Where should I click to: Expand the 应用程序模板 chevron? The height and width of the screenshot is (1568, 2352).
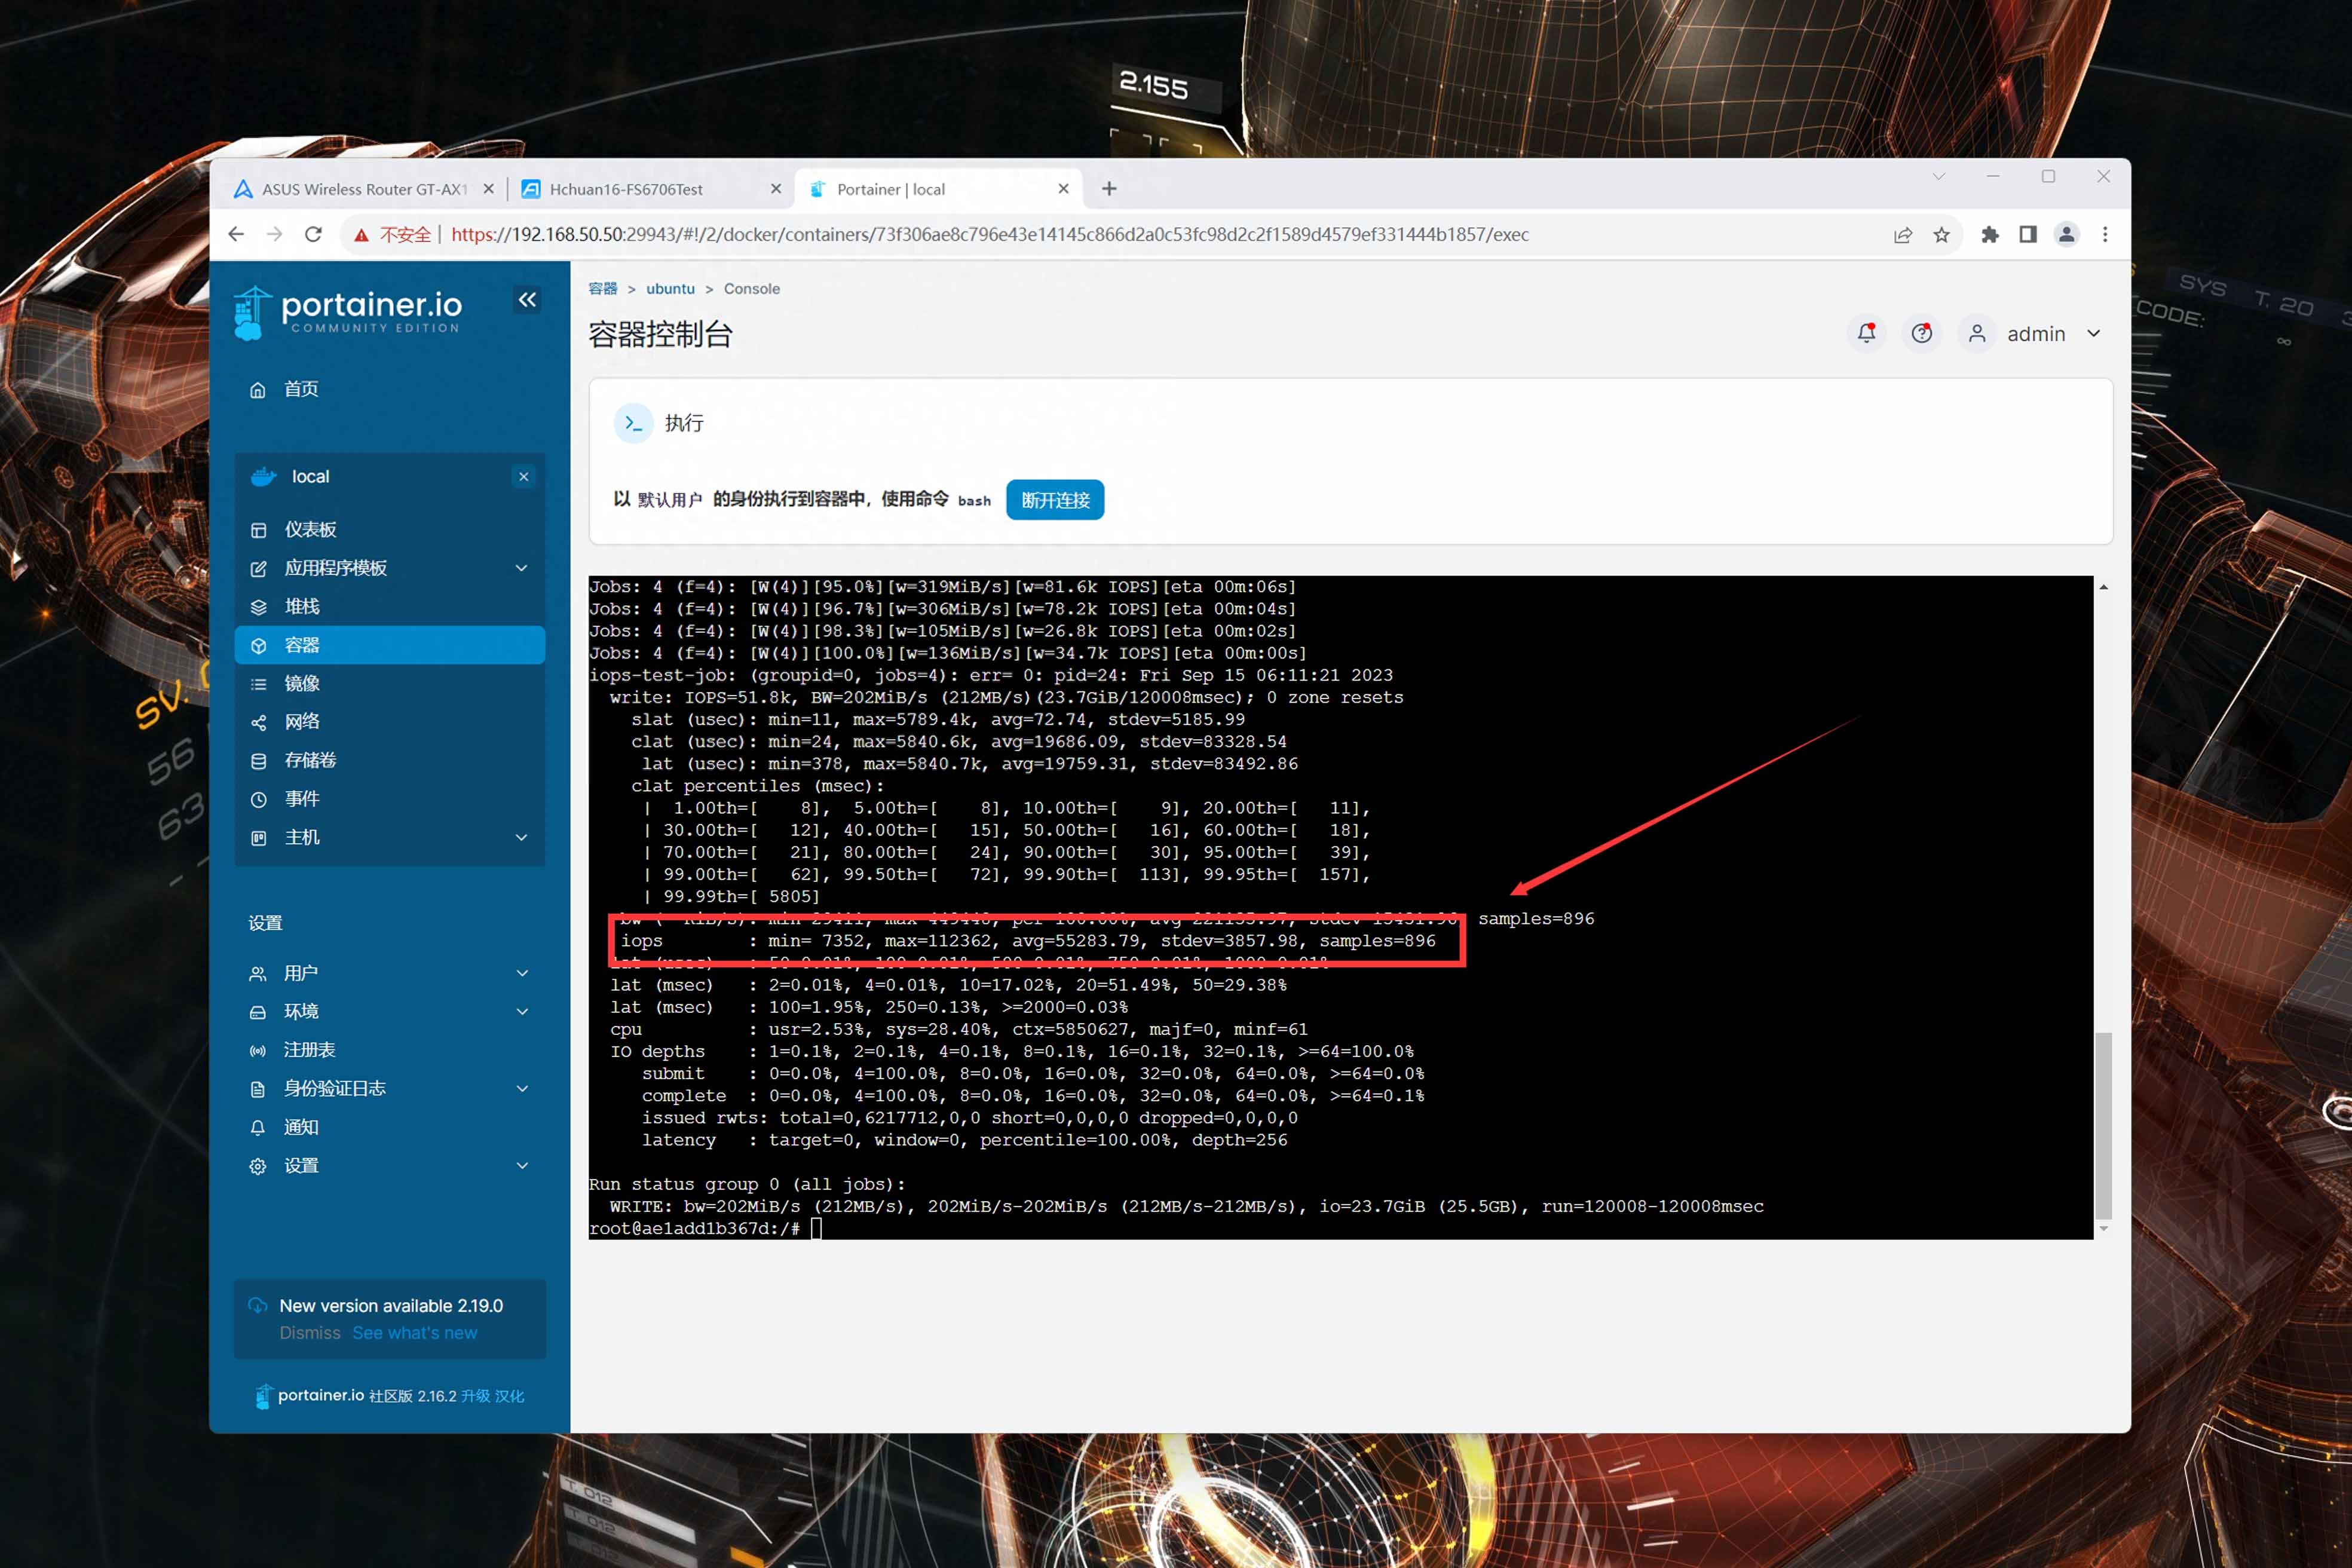click(x=521, y=568)
